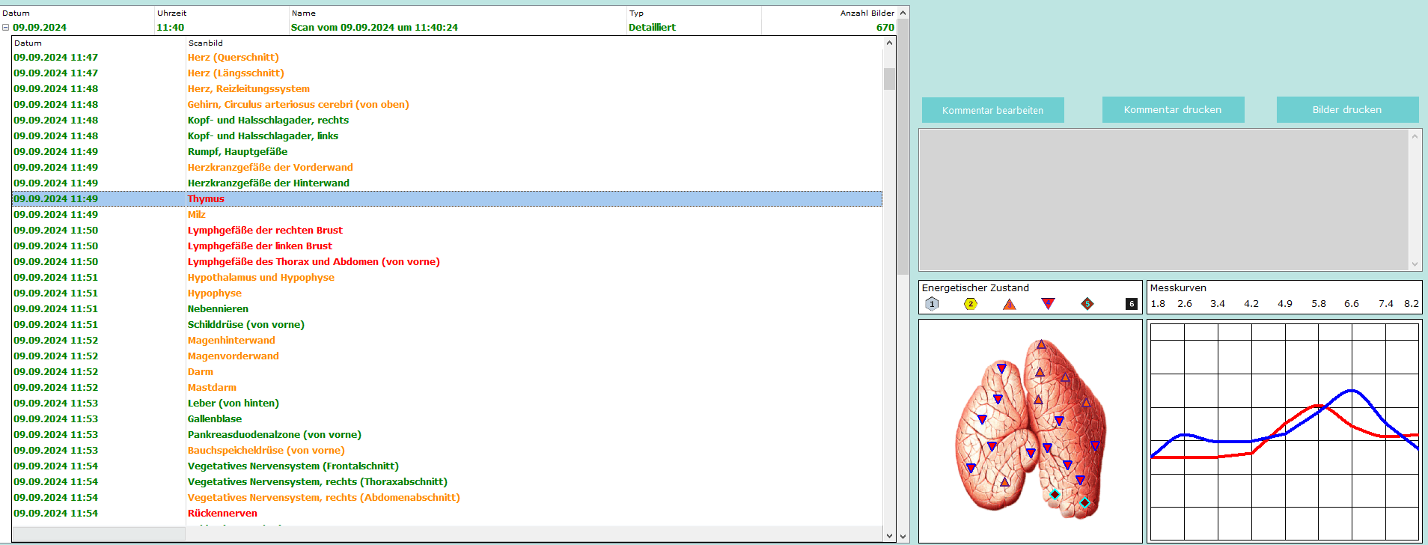Click Kommentar bearbeiten button

pos(992,110)
